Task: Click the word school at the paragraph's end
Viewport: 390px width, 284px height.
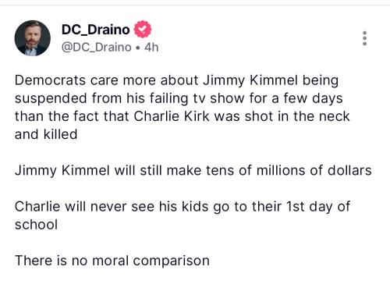Action: [36, 225]
